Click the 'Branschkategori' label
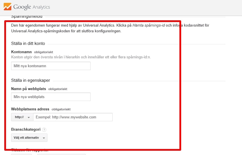242x155 pixels. click(26, 129)
